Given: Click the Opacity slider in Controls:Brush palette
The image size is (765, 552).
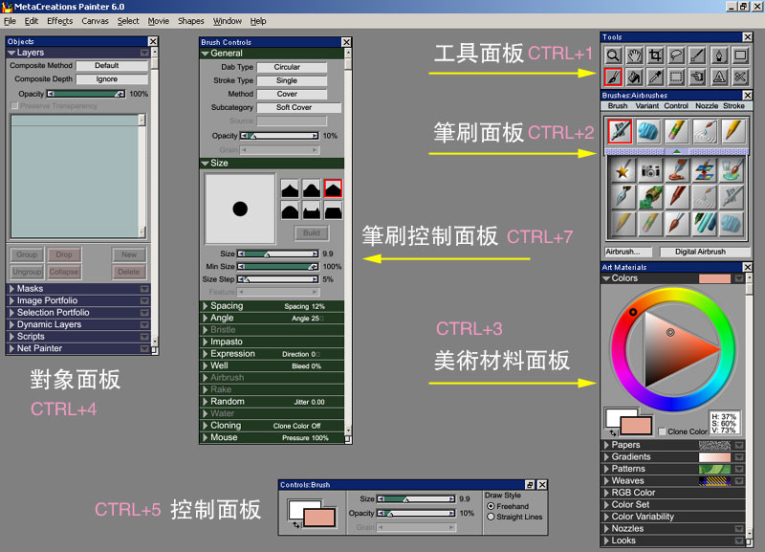Looking at the screenshot, I should tap(416, 514).
